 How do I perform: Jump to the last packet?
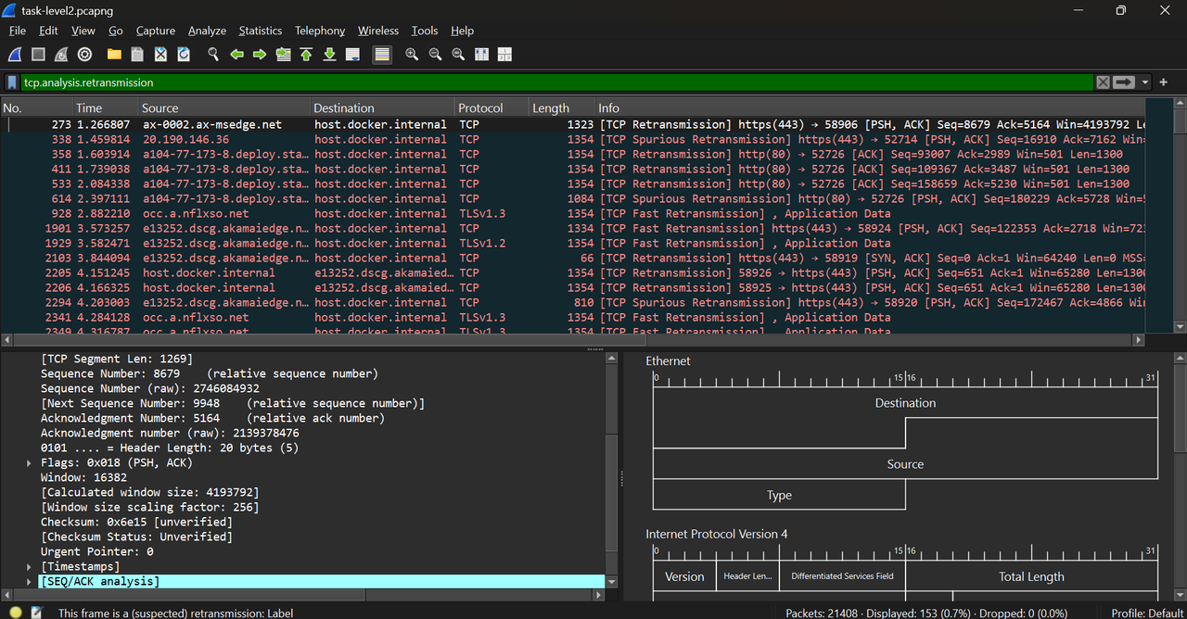(329, 55)
